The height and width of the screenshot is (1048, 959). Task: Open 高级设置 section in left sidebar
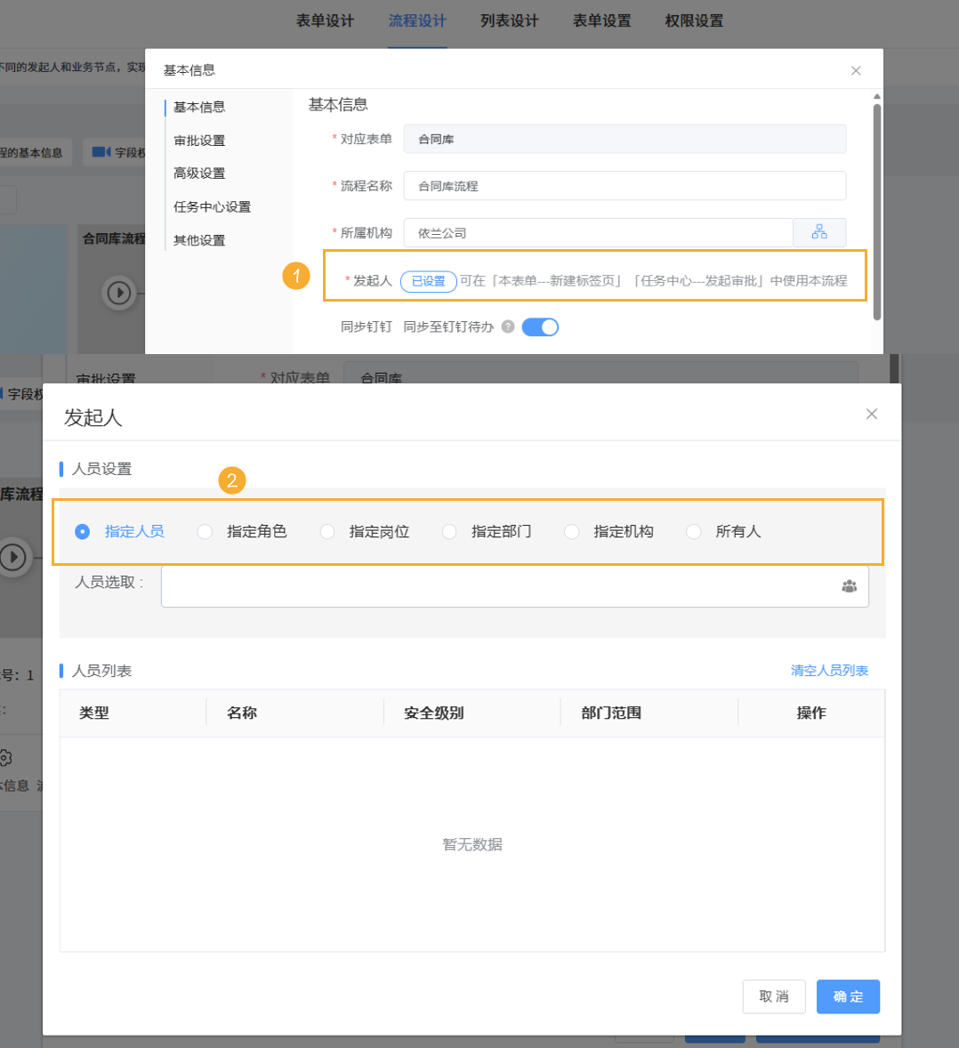(x=199, y=173)
